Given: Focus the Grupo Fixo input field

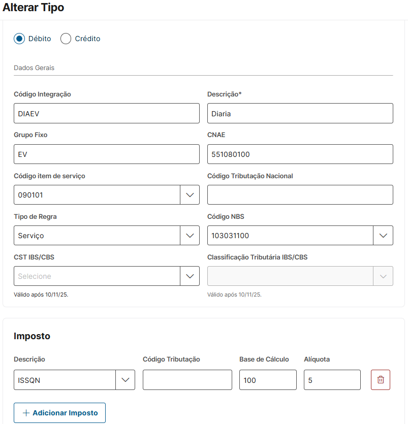Looking at the screenshot, I should (x=106, y=154).
